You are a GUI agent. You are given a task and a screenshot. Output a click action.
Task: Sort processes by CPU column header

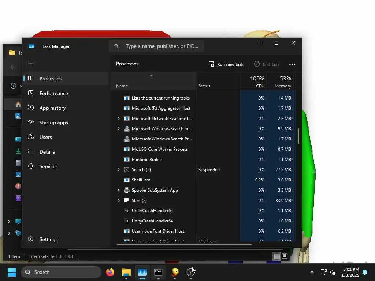pos(253,82)
